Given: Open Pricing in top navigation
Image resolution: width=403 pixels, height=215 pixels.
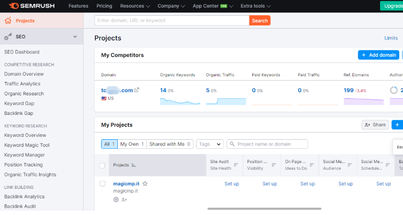Looking at the screenshot, I should tap(104, 6).
